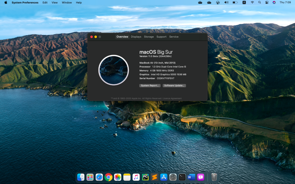Open the Apple menu
Image resolution: width=295 pixels, height=184 pixels.
click(x=6, y=2)
